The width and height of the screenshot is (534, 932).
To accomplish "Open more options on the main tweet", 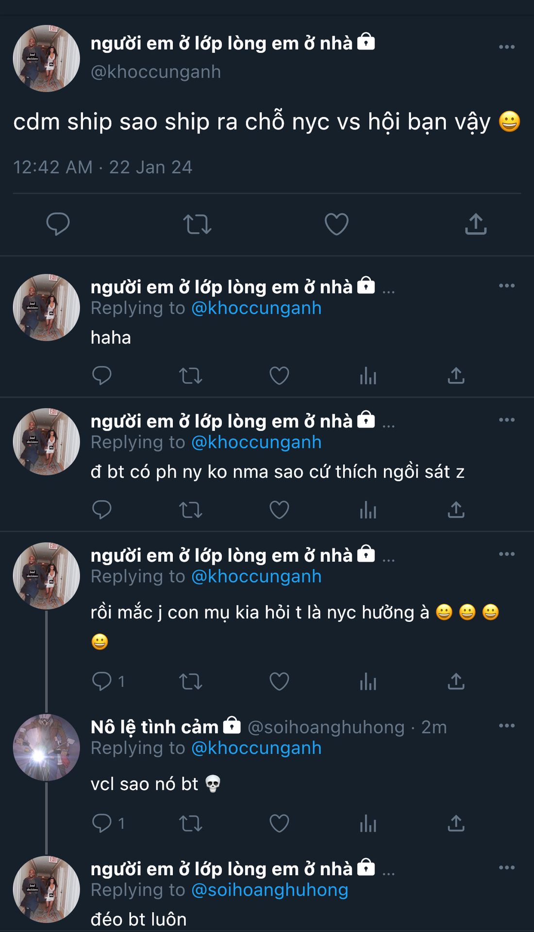I will click(506, 47).
